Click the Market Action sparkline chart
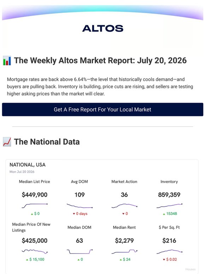Screen dimensions: 205x274 point(124,205)
